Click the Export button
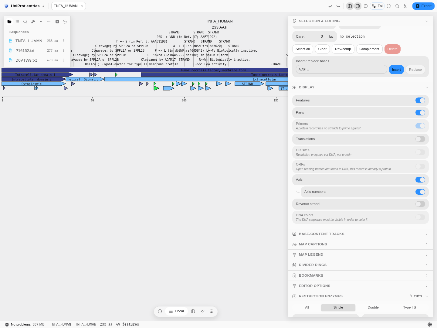This screenshot has width=437, height=328. (x=423, y=6)
